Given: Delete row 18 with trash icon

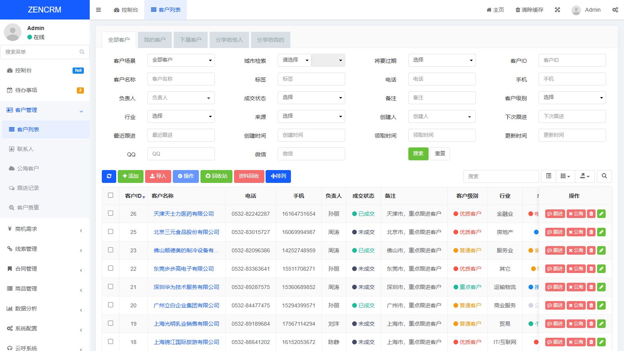Looking at the screenshot, I should (x=591, y=342).
